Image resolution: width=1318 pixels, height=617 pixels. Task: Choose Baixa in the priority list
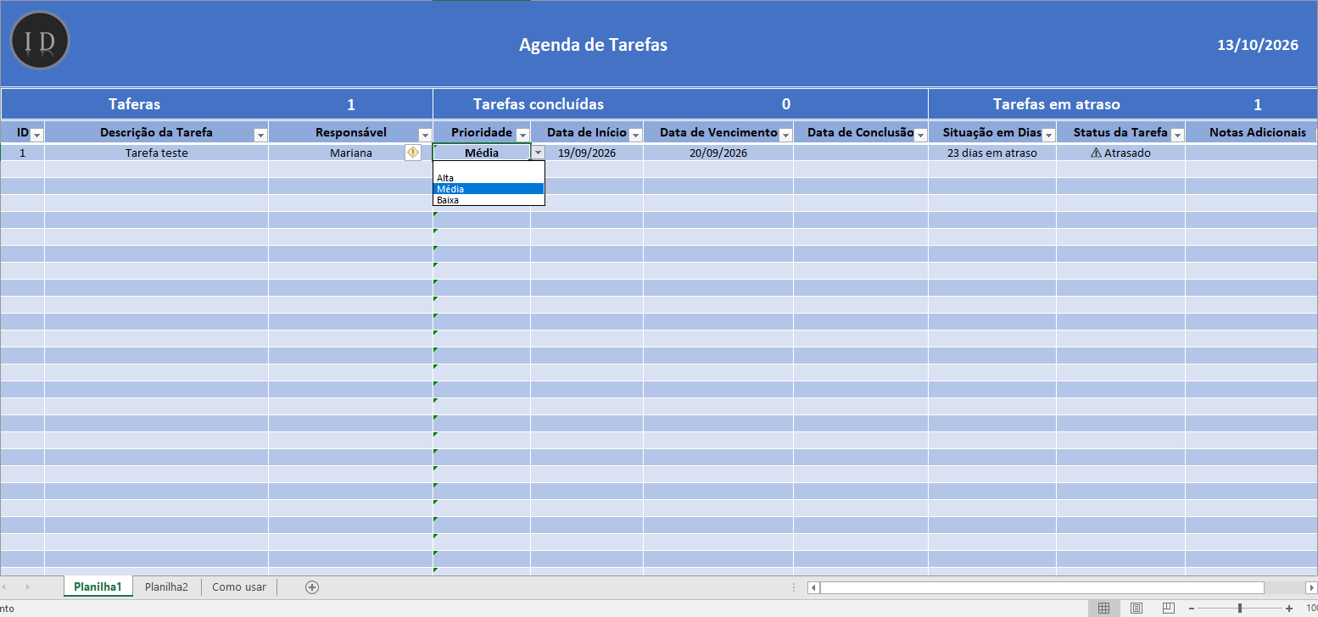(489, 200)
